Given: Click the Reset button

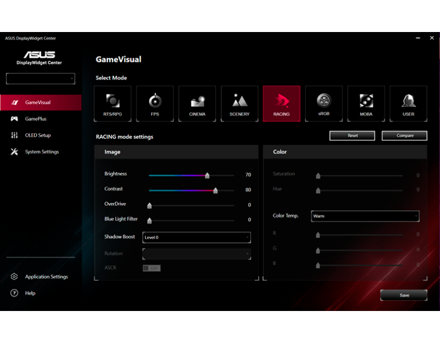Looking at the screenshot, I should (352, 135).
